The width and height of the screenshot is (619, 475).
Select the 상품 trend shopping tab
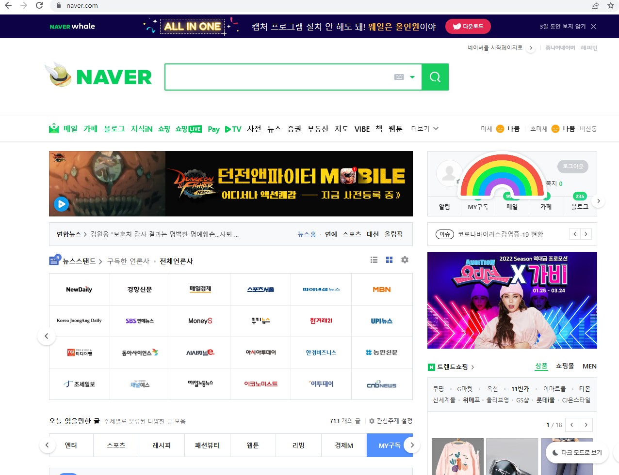541,366
